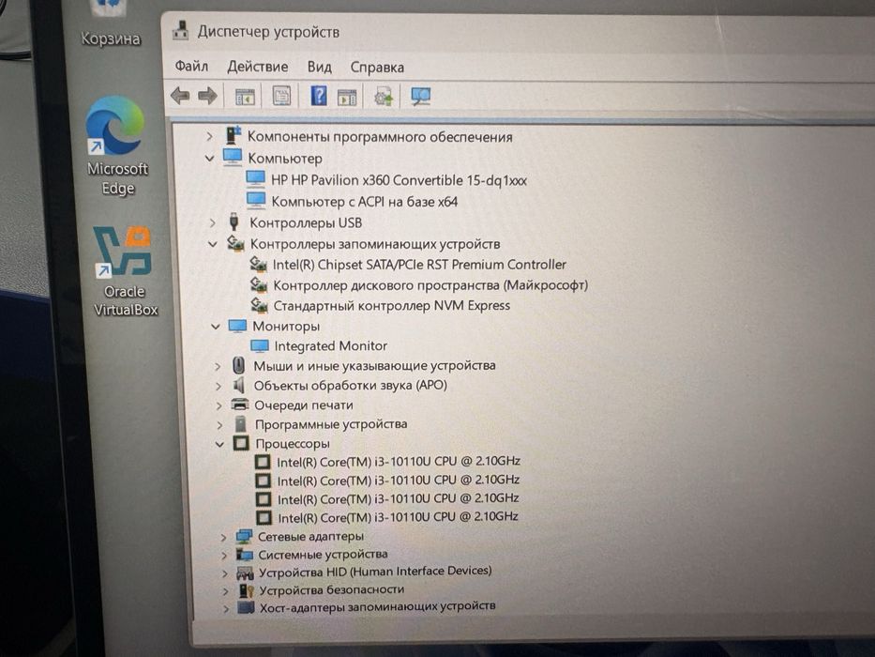Select Компьютер с ACPI на базе x64

[x=365, y=201]
